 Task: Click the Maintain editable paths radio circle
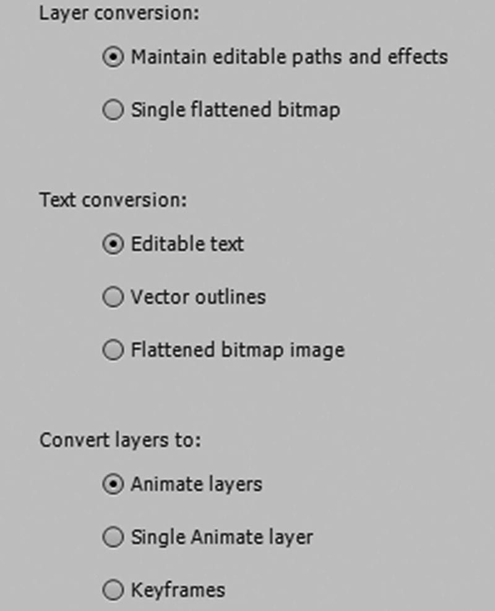click(x=113, y=57)
